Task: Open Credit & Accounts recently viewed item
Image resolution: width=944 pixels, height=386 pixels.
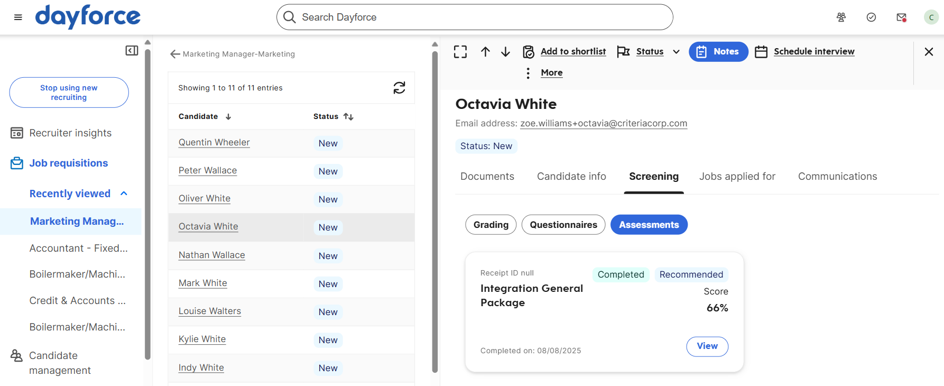Action: (x=78, y=300)
